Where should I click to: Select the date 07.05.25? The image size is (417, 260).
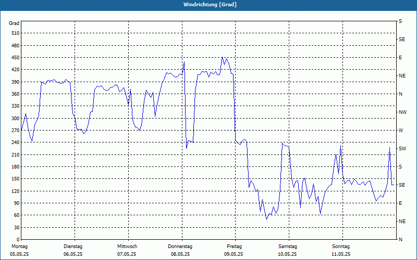(127, 254)
